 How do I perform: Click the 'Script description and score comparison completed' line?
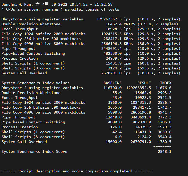[x=76, y=171]
